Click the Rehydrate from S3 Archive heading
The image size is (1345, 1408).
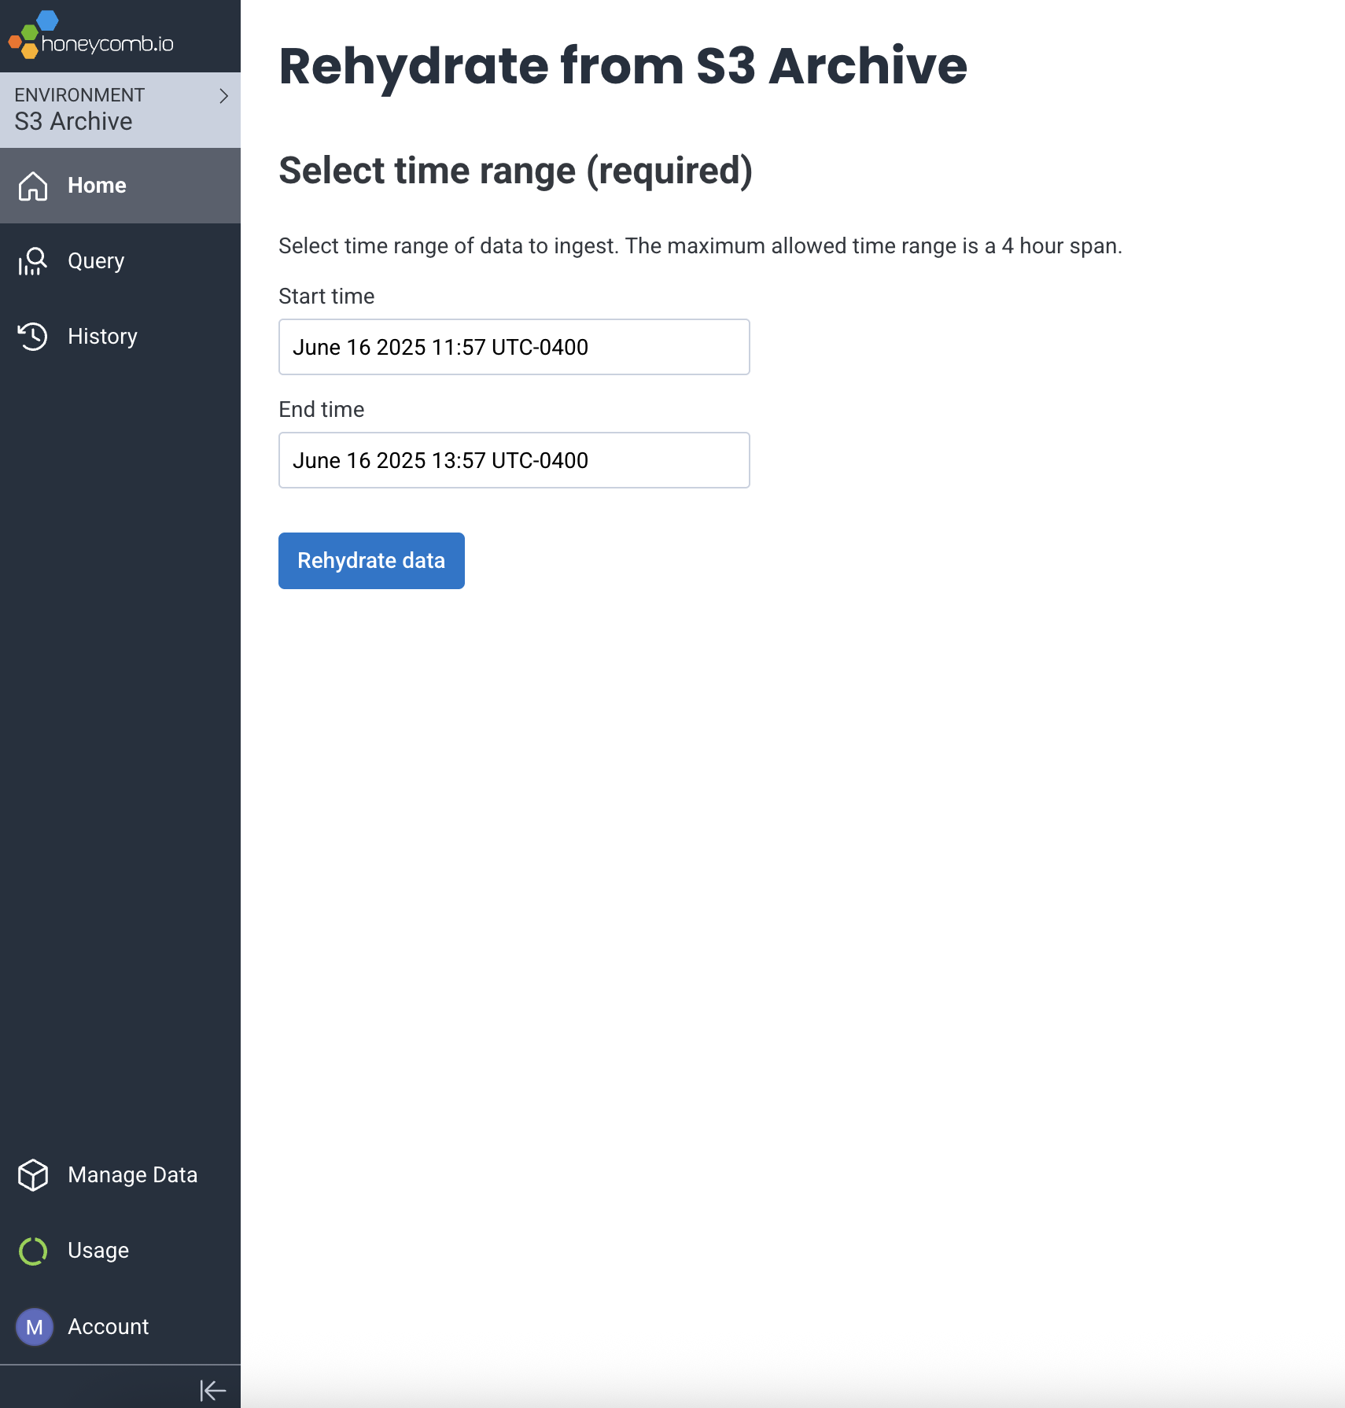click(623, 66)
